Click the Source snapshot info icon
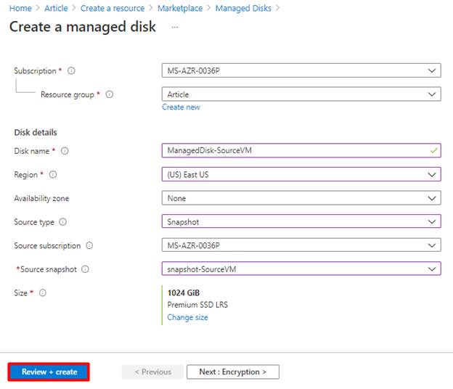The width and height of the screenshot is (453, 389). click(x=85, y=269)
